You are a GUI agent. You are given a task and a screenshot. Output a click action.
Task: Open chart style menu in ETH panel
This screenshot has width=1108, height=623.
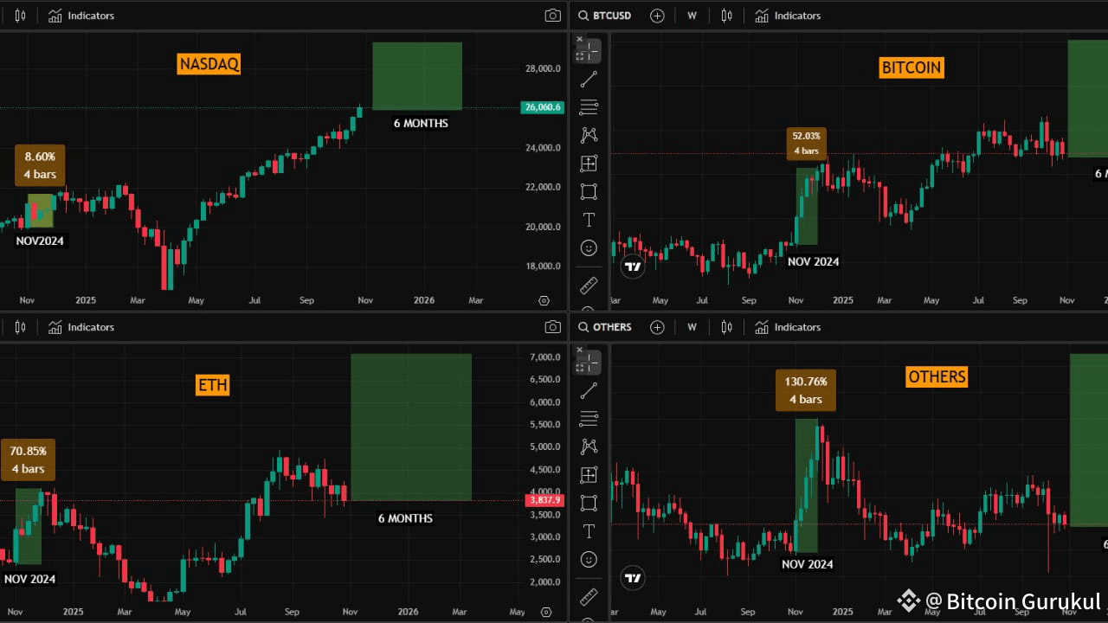point(20,327)
